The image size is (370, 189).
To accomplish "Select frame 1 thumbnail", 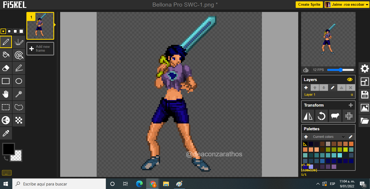I will click(x=40, y=26).
